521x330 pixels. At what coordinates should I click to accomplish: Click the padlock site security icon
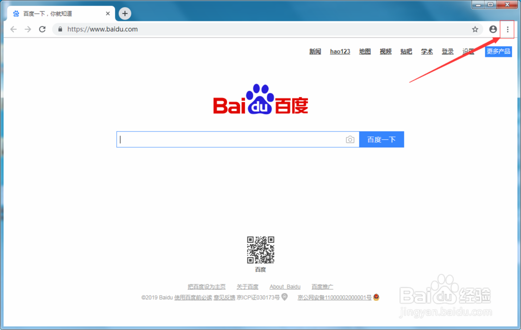60,29
